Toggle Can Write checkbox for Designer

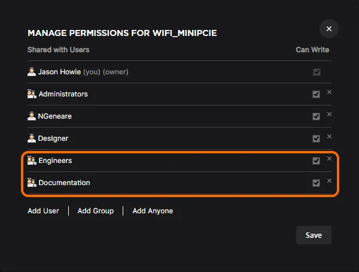coord(316,138)
